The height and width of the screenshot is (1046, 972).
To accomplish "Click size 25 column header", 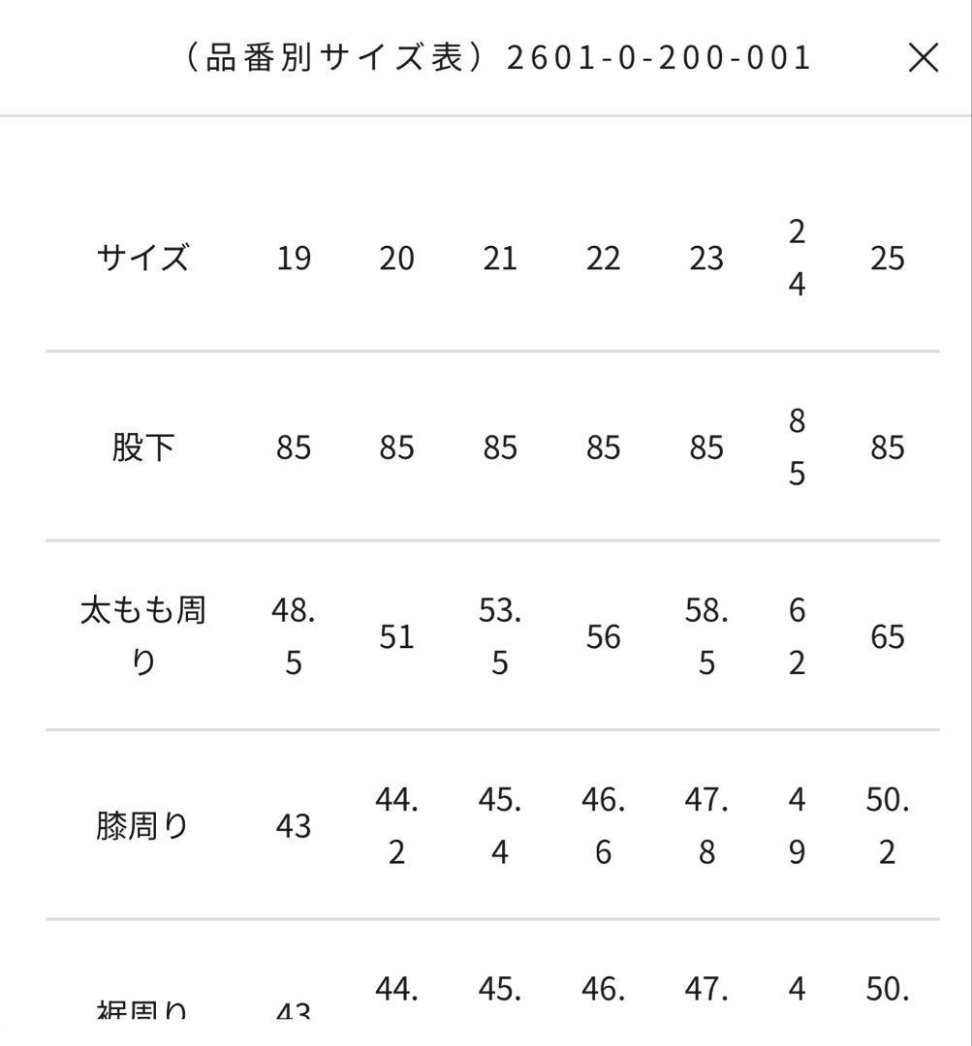I will [x=888, y=259].
